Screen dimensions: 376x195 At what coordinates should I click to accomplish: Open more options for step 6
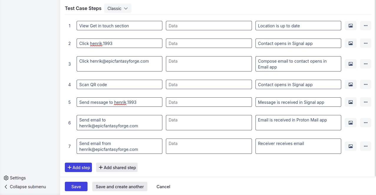(x=366, y=123)
